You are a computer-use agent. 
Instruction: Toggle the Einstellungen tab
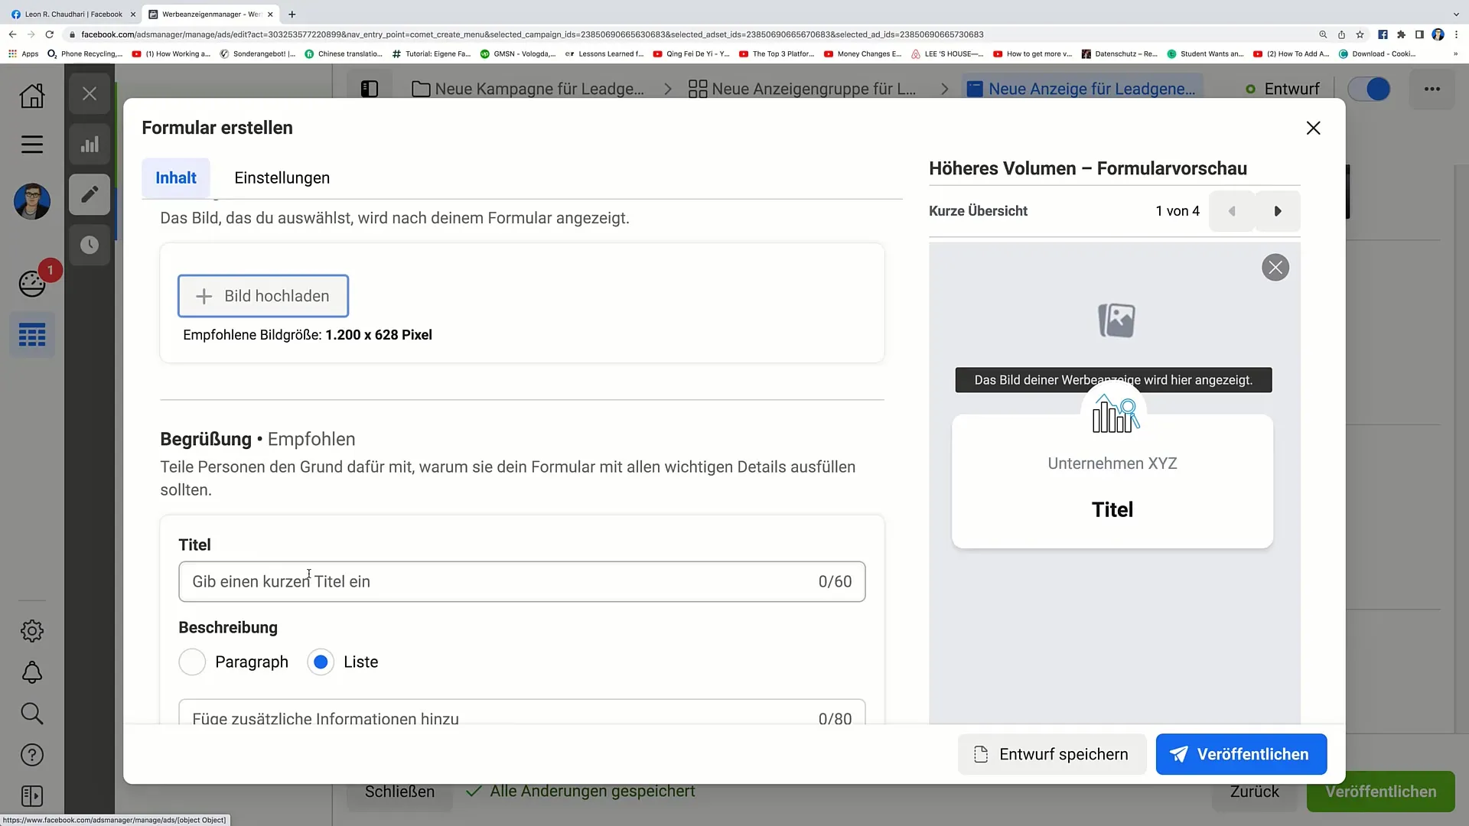point(282,177)
